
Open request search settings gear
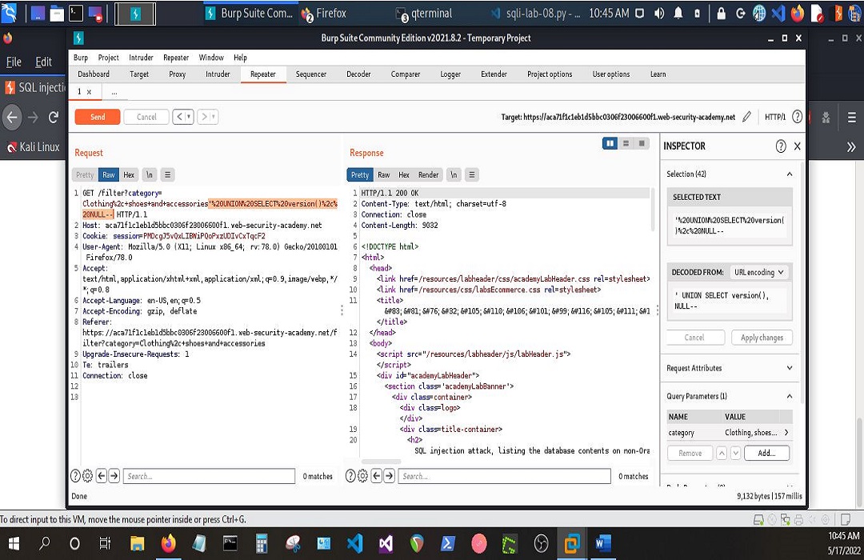pyautogui.click(x=88, y=476)
